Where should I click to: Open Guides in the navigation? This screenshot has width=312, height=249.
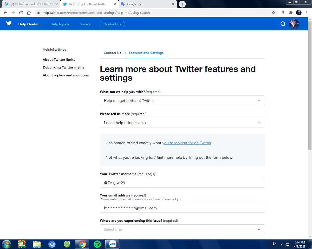tap(84, 24)
